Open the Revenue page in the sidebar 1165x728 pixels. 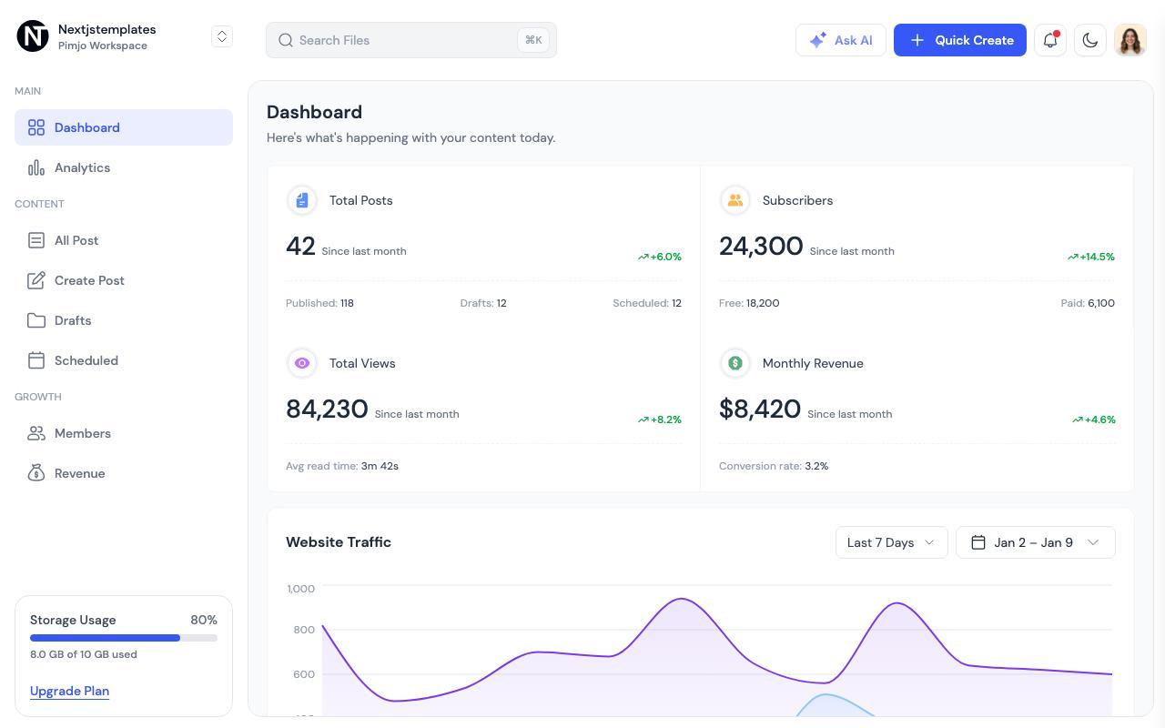point(124,473)
